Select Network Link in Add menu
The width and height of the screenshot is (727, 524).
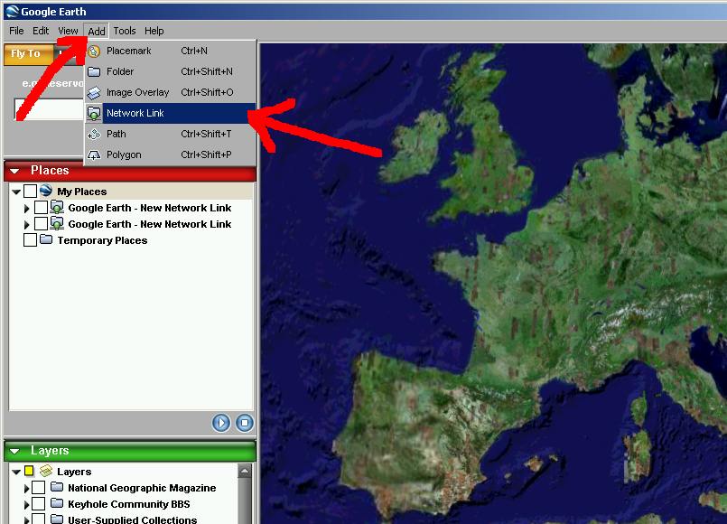tap(170, 113)
